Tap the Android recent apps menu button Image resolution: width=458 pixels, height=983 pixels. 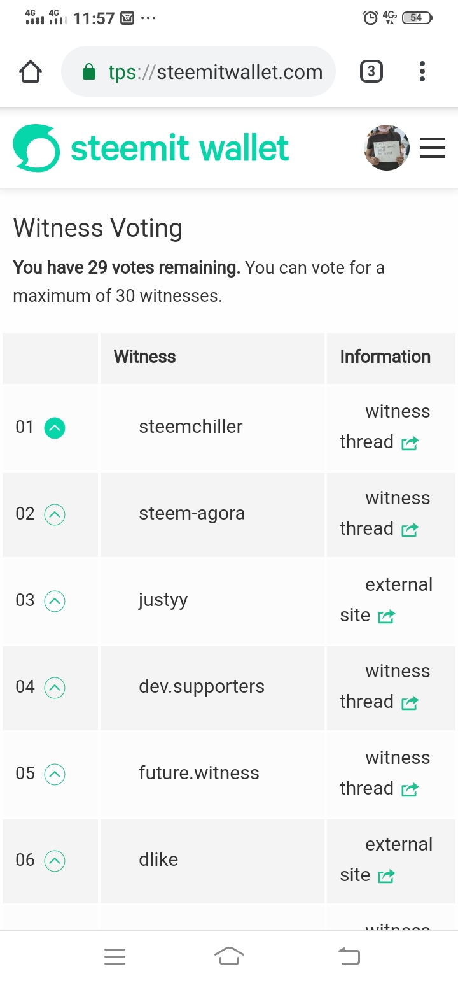click(x=114, y=956)
